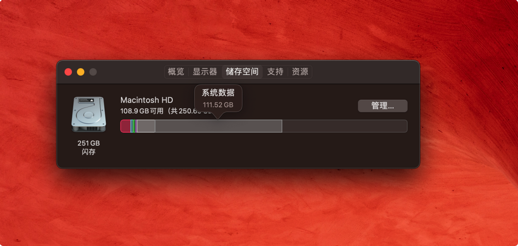Click the Macintosh HD volume name

(x=147, y=100)
